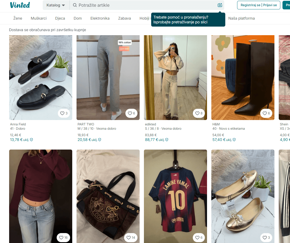Click the Vinted logo

tap(20, 5)
